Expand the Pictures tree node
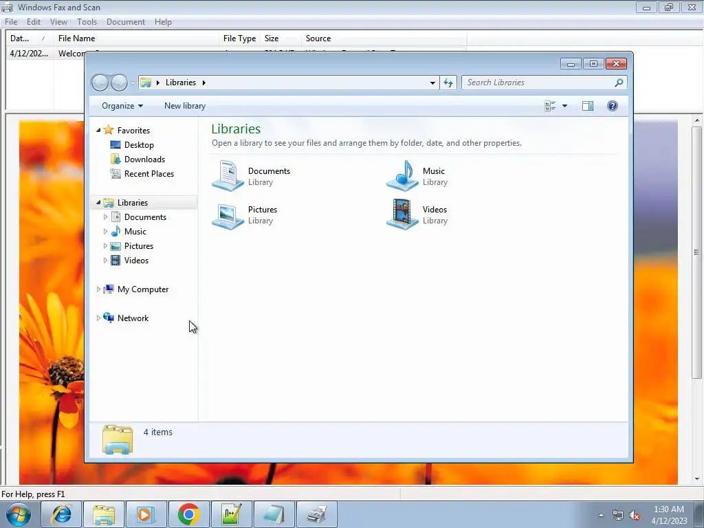The width and height of the screenshot is (704, 528). [105, 246]
